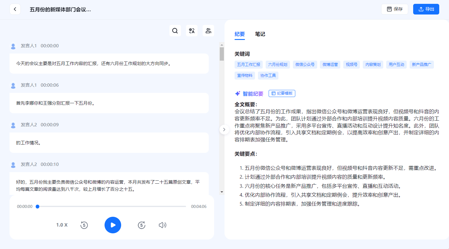Select the 微信公众号 keyword tag
This screenshot has width=449, height=249.
tap(305, 64)
